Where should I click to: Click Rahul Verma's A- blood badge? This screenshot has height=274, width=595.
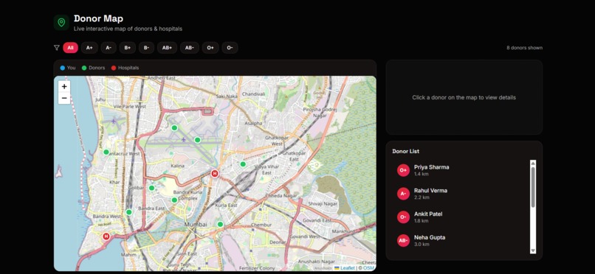pos(403,194)
